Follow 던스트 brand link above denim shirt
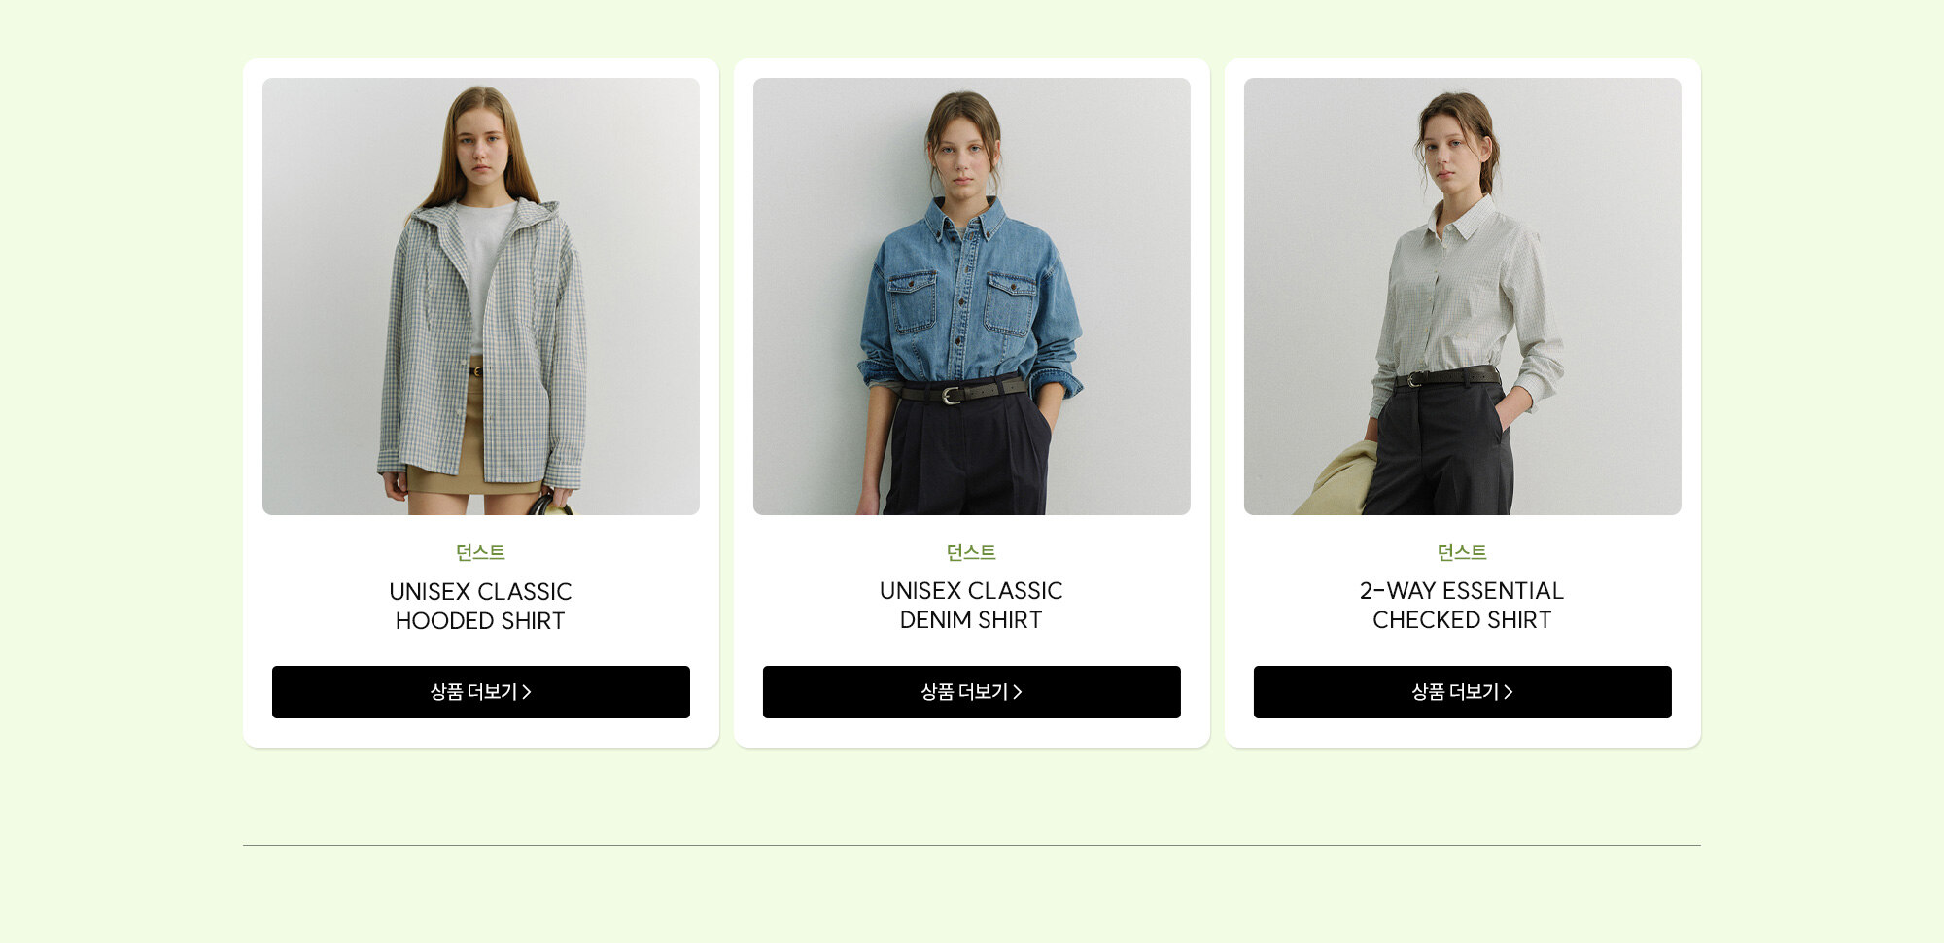The width and height of the screenshot is (1944, 943). click(972, 552)
